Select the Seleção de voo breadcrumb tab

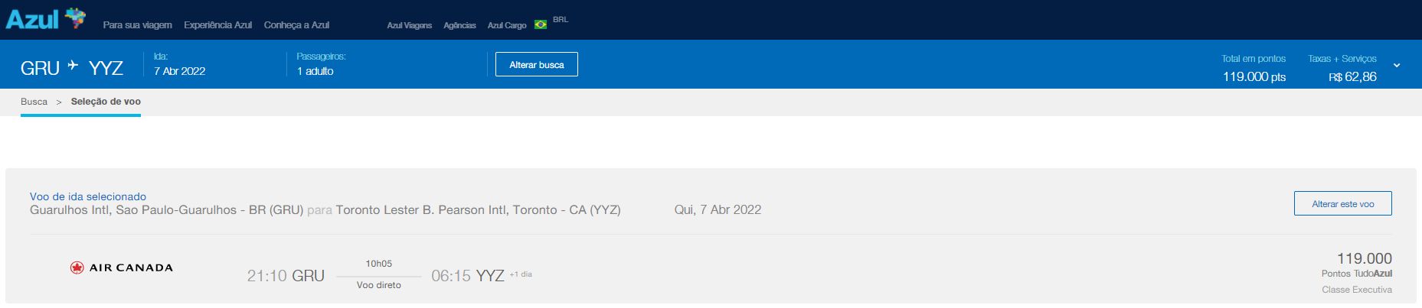106,102
